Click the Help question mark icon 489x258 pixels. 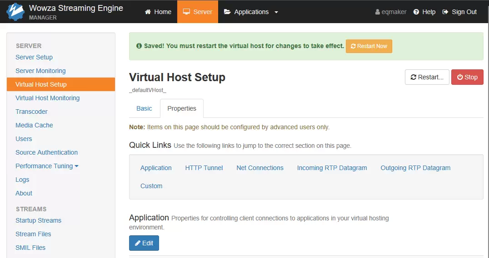point(416,12)
